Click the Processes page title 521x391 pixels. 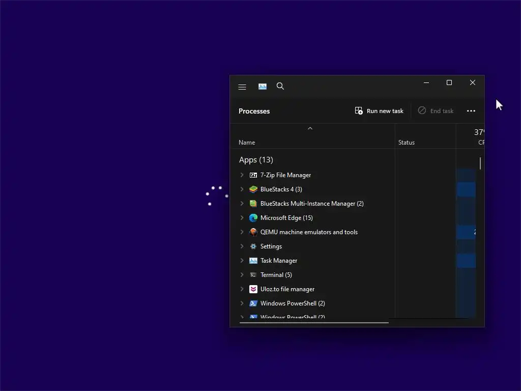[x=254, y=111]
